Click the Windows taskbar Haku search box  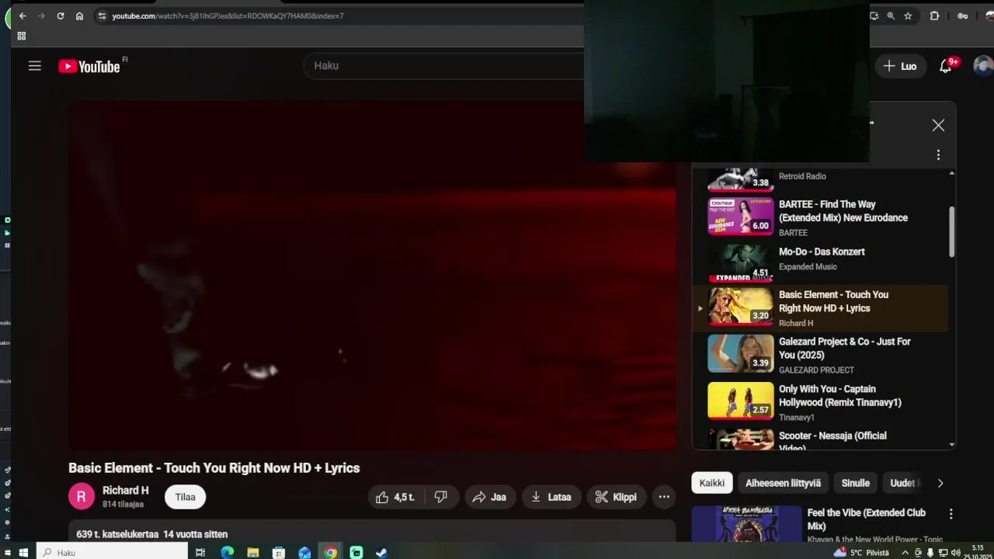(113, 553)
